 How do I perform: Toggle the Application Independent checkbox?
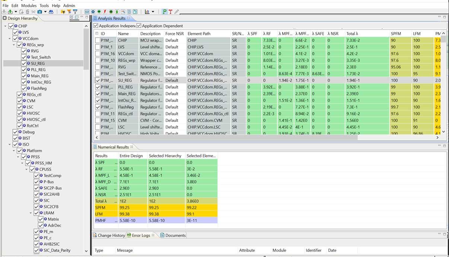point(96,26)
